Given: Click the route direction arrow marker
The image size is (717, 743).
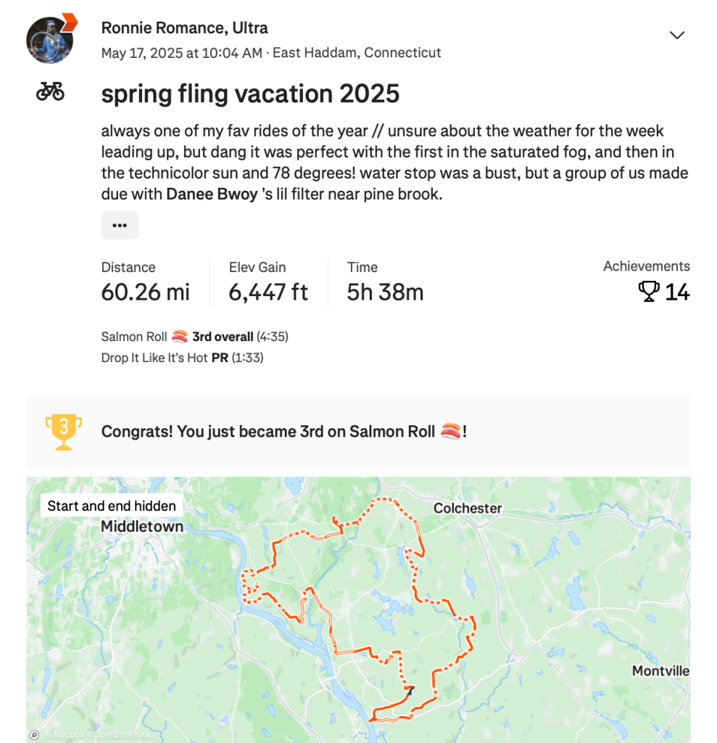Looking at the screenshot, I should (x=411, y=691).
